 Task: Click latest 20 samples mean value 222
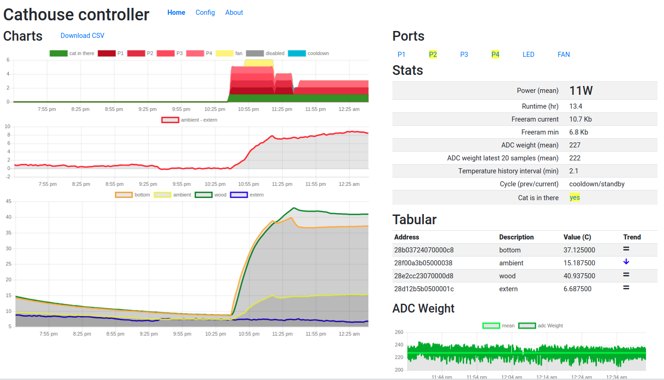pyautogui.click(x=575, y=158)
